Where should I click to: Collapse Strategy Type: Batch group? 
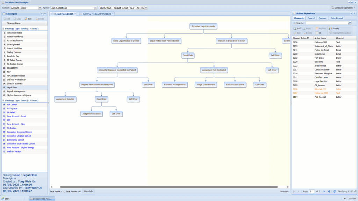(3, 29)
